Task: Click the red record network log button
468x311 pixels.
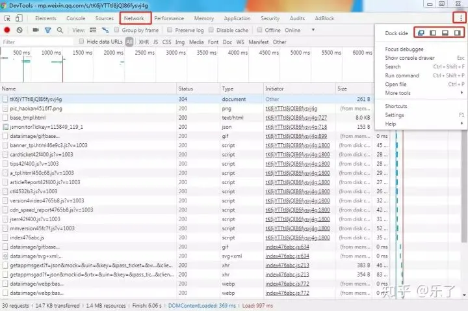Action: click(6, 30)
